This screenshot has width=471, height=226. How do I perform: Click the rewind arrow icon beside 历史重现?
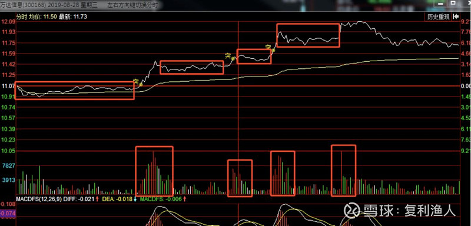(456, 17)
